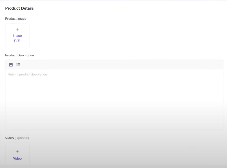
Task: Click empty area of description editor toolbar
Action: coord(122,65)
